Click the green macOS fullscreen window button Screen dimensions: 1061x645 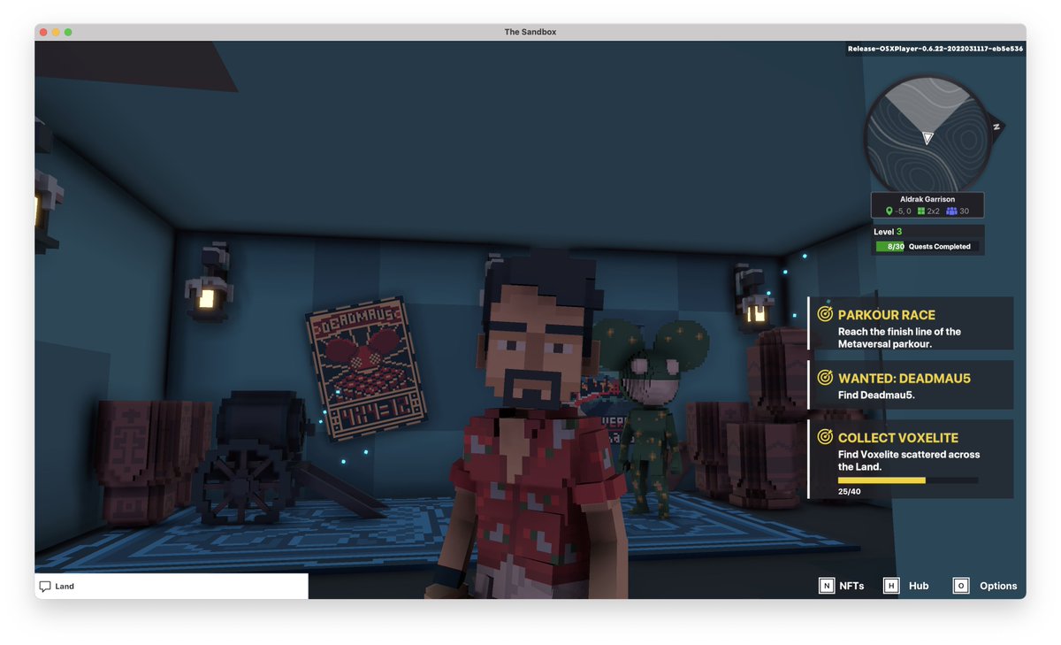[x=68, y=32]
